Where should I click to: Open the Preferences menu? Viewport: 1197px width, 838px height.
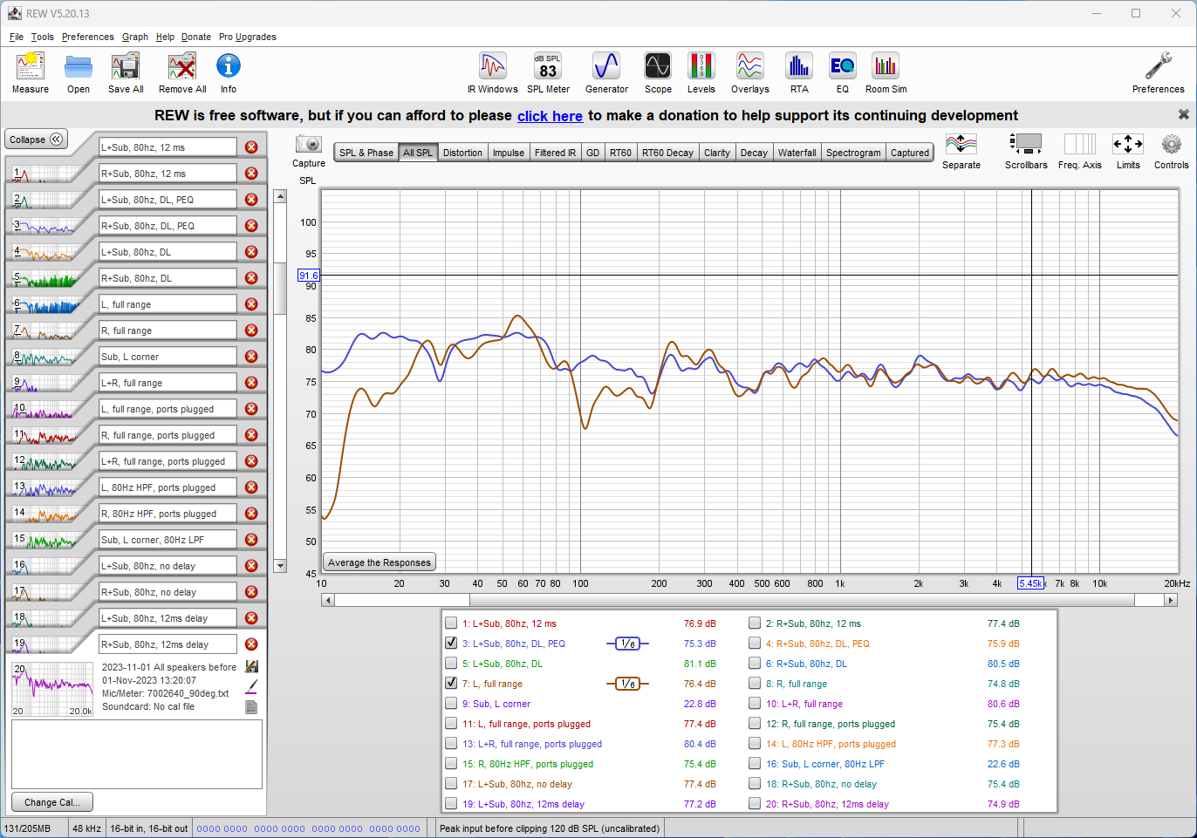pyautogui.click(x=87, y=37)
